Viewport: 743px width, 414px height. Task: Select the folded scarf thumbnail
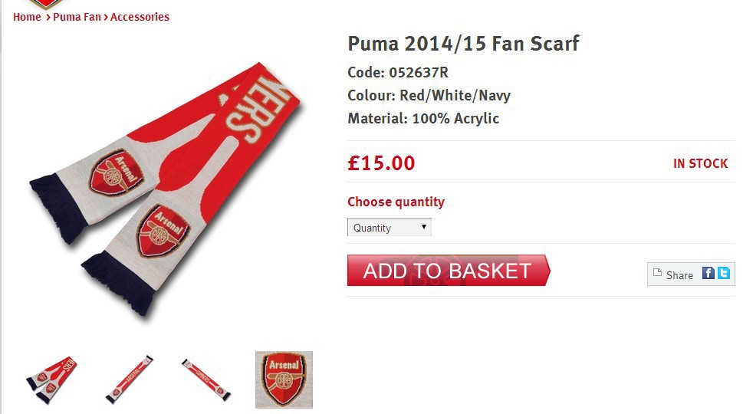click(x=52, y=379)
